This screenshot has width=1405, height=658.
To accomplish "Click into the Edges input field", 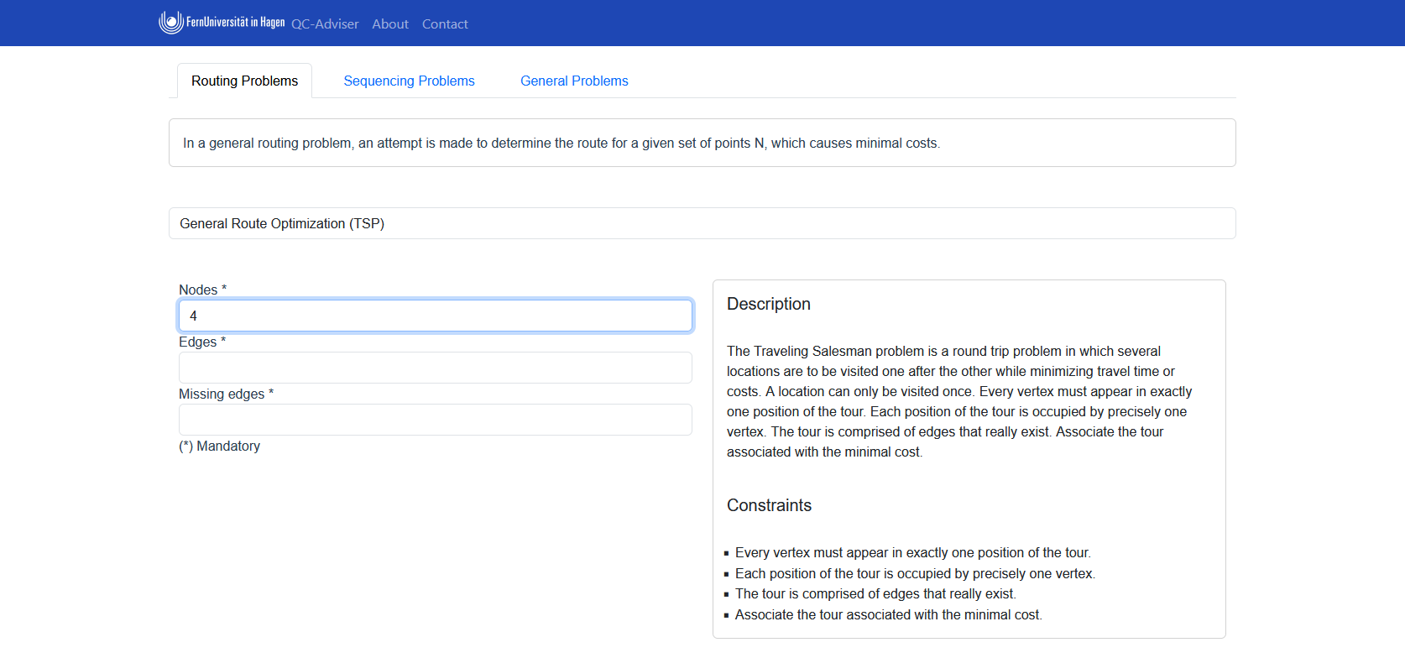I will coord(435,368).
